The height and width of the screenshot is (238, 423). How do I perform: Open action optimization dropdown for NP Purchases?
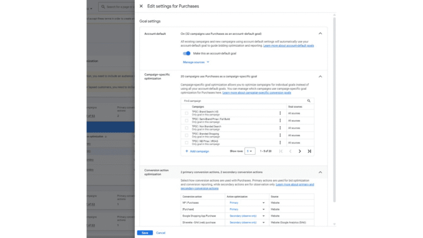click(247, 203)
